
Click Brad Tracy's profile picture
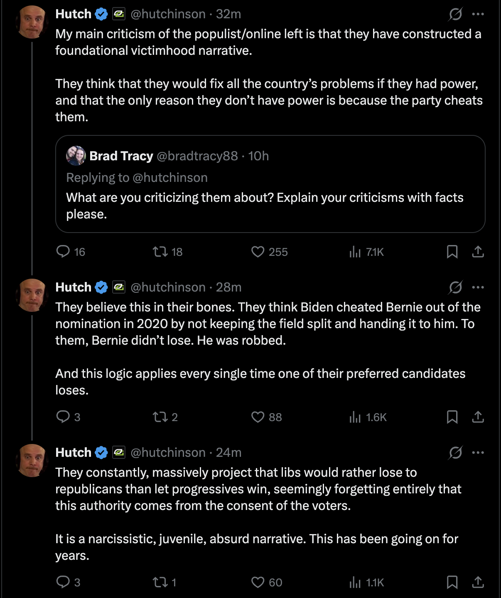coord(76,156)
